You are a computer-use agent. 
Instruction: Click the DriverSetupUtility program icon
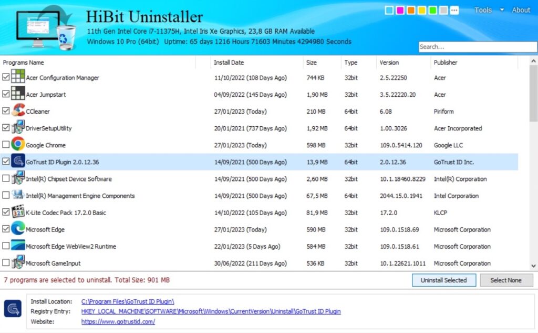coord(17,128)
